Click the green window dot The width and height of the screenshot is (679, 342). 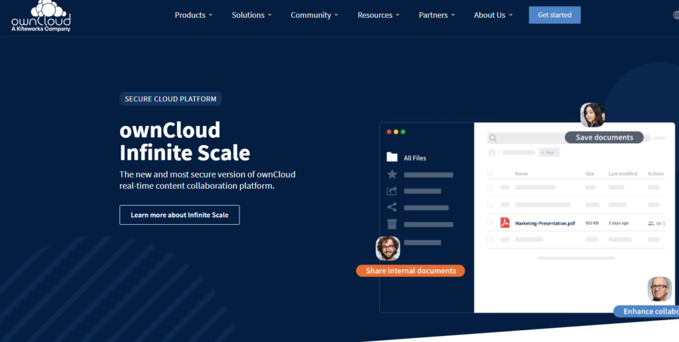click(402, 132)
